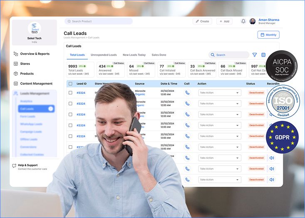
Task: Click the phone call icon in second lead row
Action: 187,103
